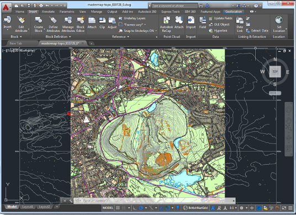This screenshot has height=215, width=296.
Task: Click the keyword search input field
Action: 175,6
